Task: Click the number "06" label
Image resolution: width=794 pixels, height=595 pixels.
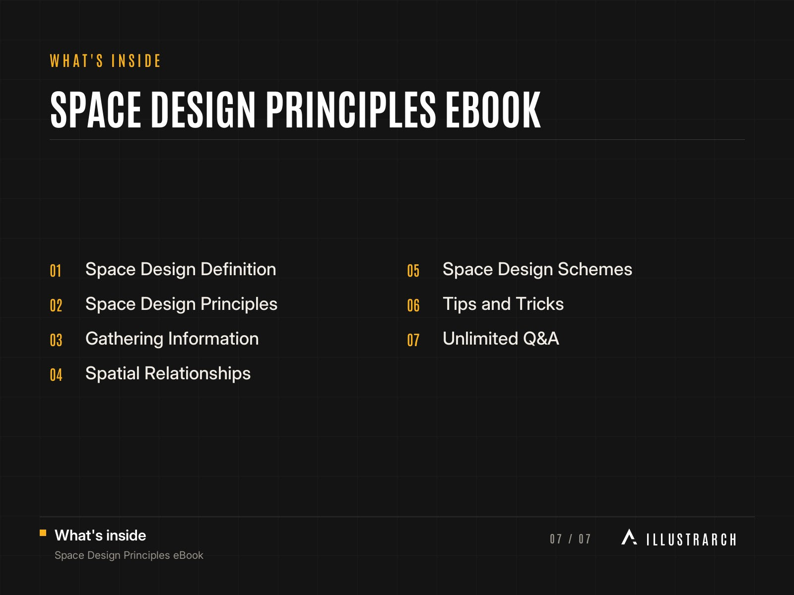Action: click(x=413, y=305)
